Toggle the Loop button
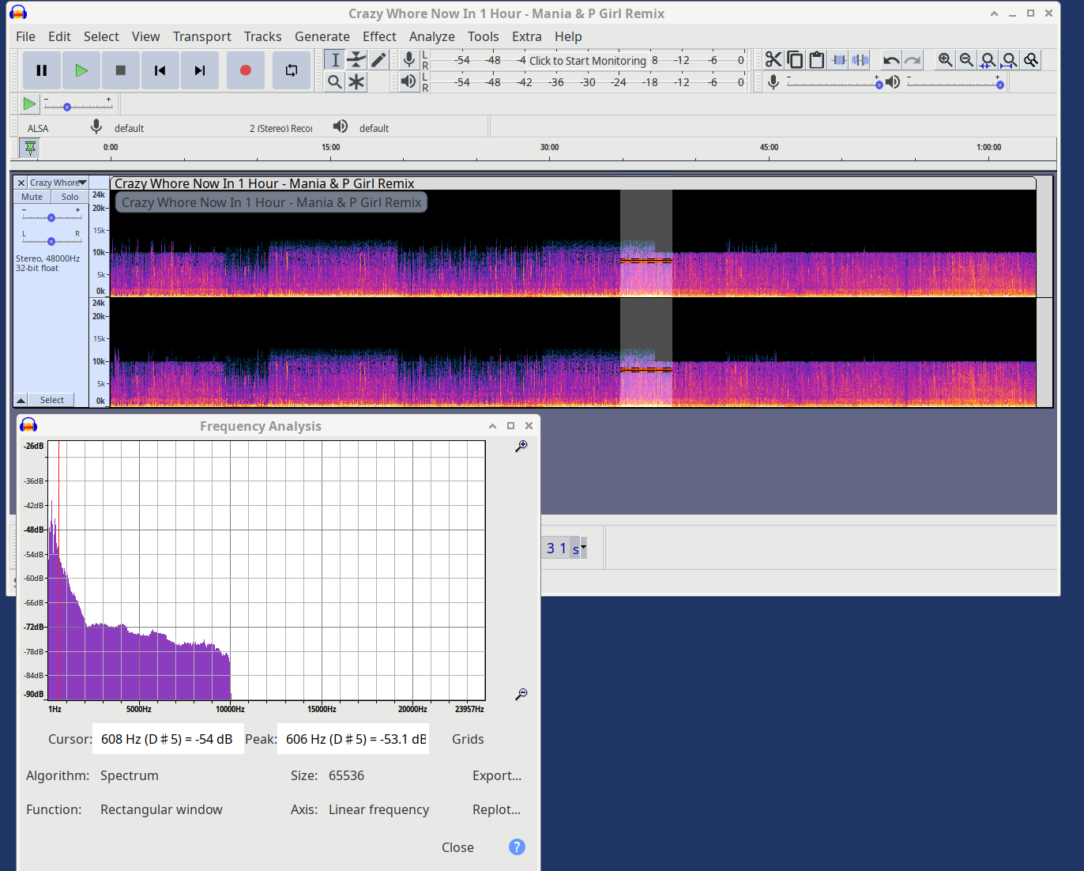 (291, 70)
